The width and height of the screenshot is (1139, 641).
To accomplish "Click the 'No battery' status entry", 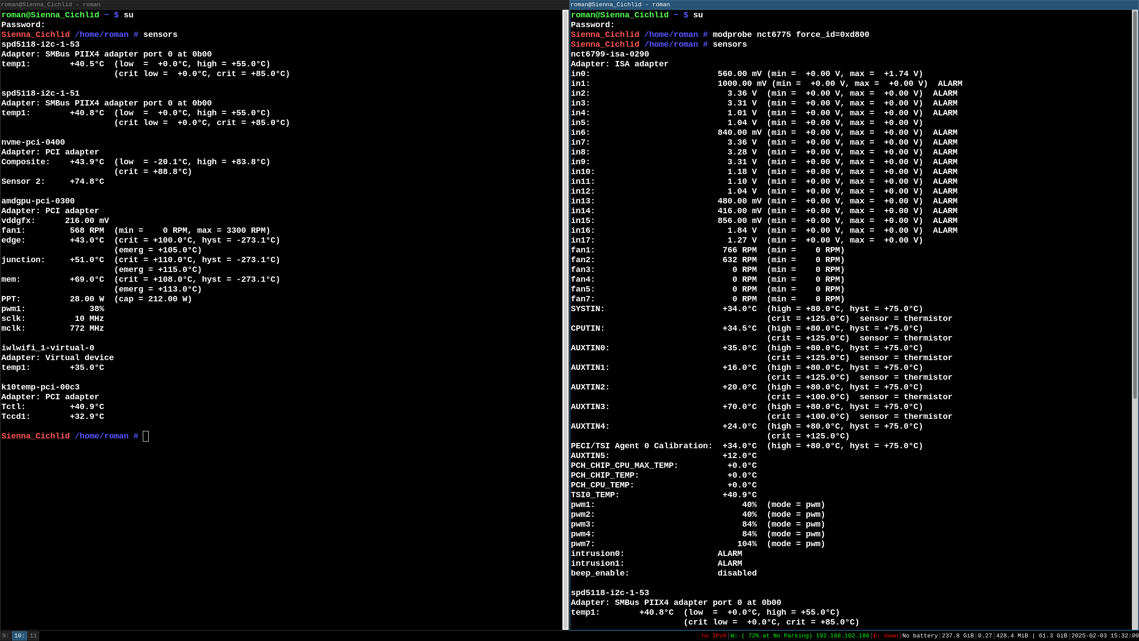I will [x=920, y=636].
